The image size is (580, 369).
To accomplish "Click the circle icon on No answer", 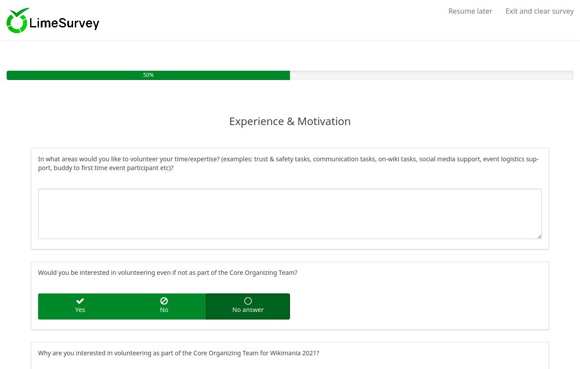I will pyautogui.click(x=247, y=301).
